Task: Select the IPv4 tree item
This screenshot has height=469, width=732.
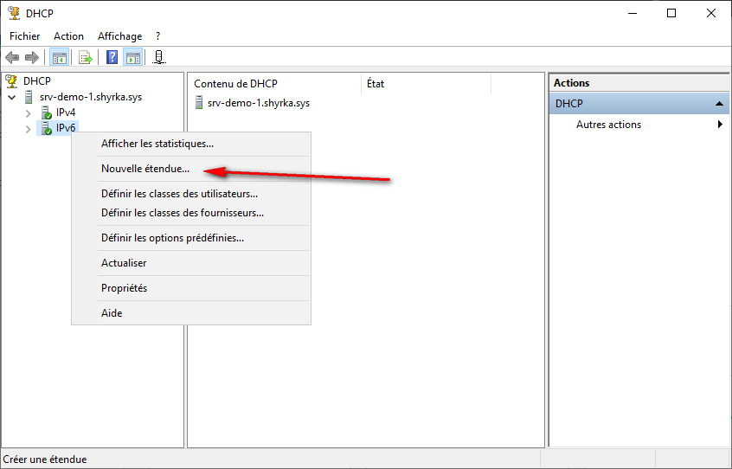Action: pos(66,112)
